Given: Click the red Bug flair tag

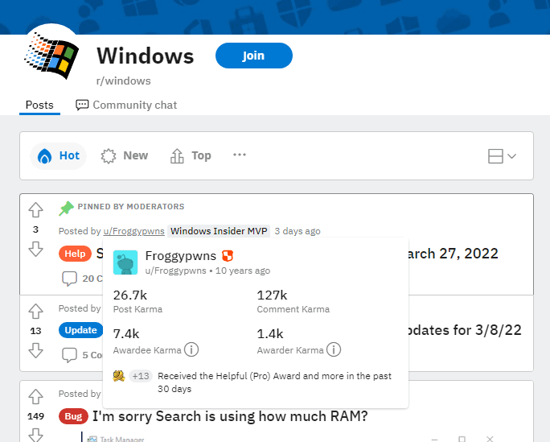Looking at the screenshot, I should [73, 416].
